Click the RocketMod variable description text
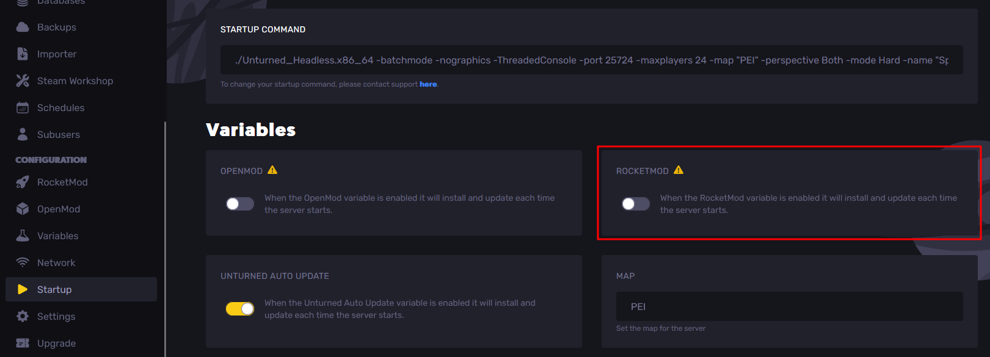990x357 pixels. coord(809,204)
